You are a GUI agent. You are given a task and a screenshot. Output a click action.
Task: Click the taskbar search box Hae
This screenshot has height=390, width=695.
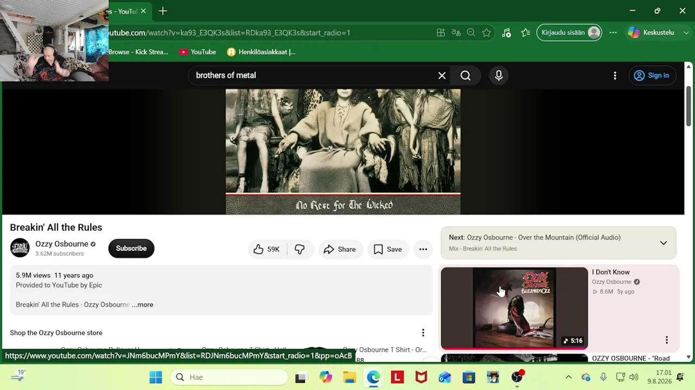point(229,377)
